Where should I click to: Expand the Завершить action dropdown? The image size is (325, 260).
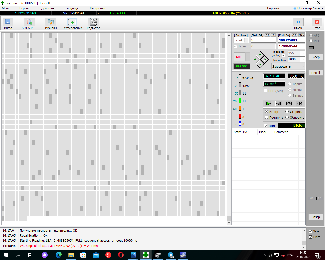point(288,66)
